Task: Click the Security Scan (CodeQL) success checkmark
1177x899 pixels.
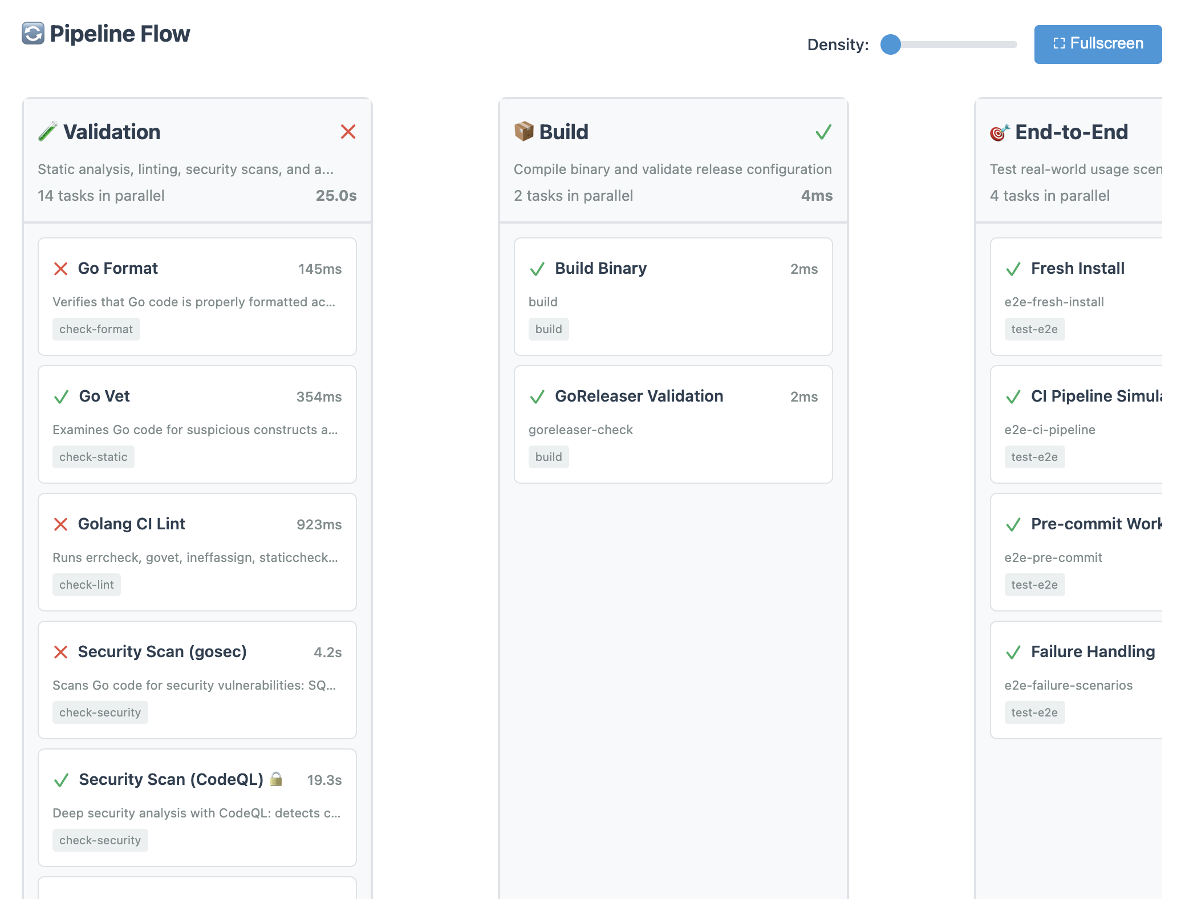Action: click(61, 780)
